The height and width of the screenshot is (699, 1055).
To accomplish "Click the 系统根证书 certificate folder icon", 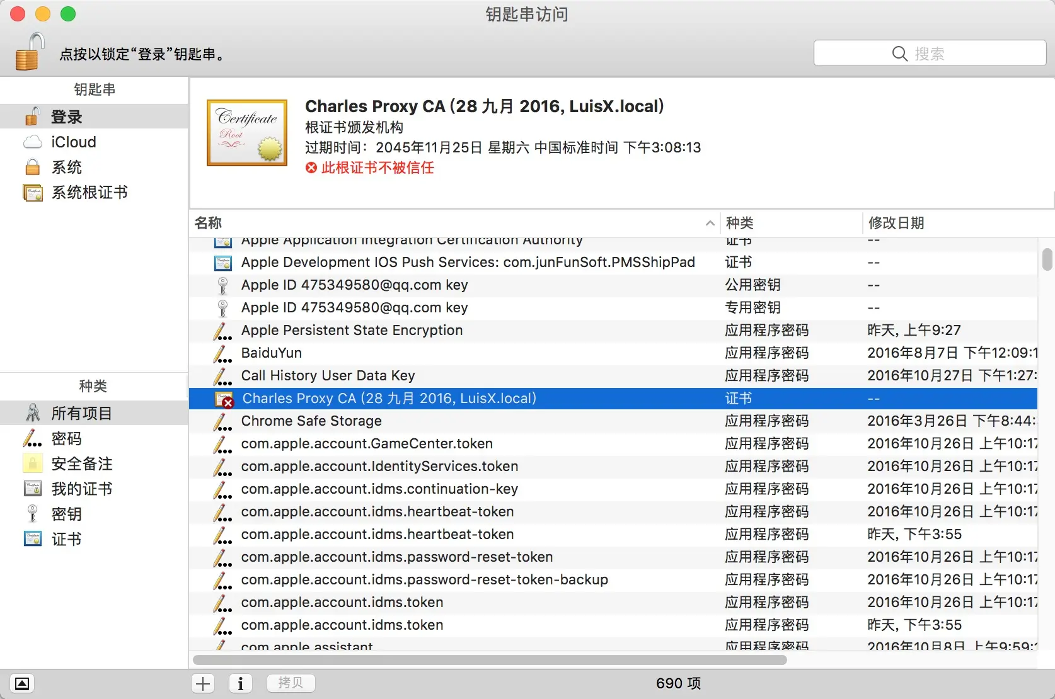I will (x=33, y=192).
